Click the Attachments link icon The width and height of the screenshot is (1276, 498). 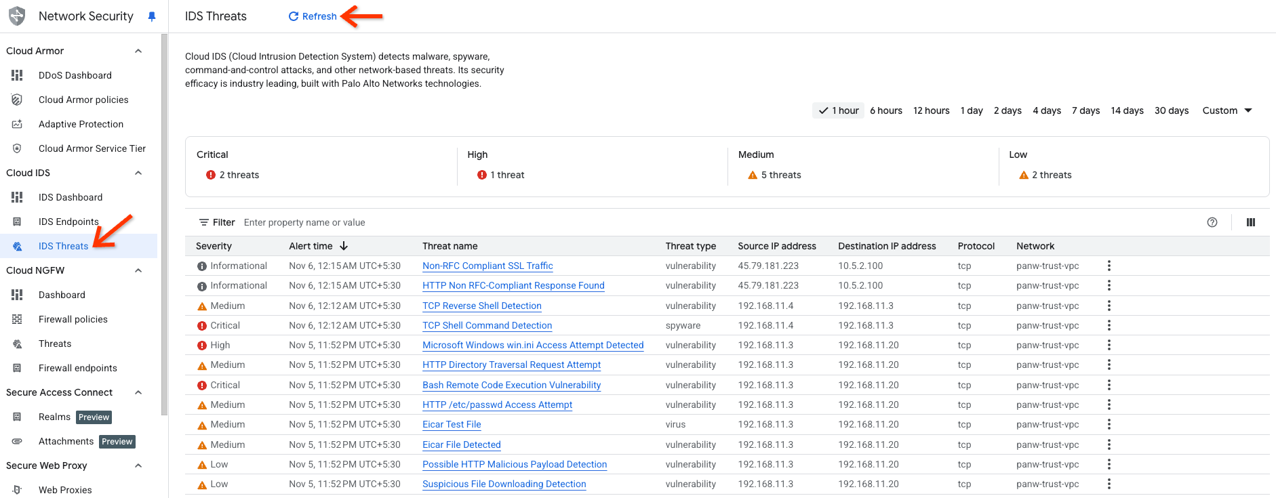(17, 441)
